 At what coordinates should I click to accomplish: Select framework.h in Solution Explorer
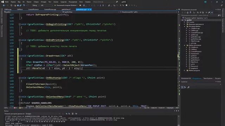pos(195,54)
